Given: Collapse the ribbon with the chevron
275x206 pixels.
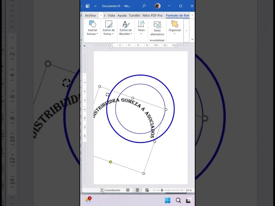Looking at the screenshot, I should (x=192, y=39).
